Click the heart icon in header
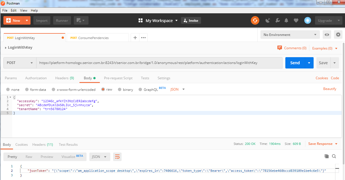Screen dimensions: 345x180 296,20
